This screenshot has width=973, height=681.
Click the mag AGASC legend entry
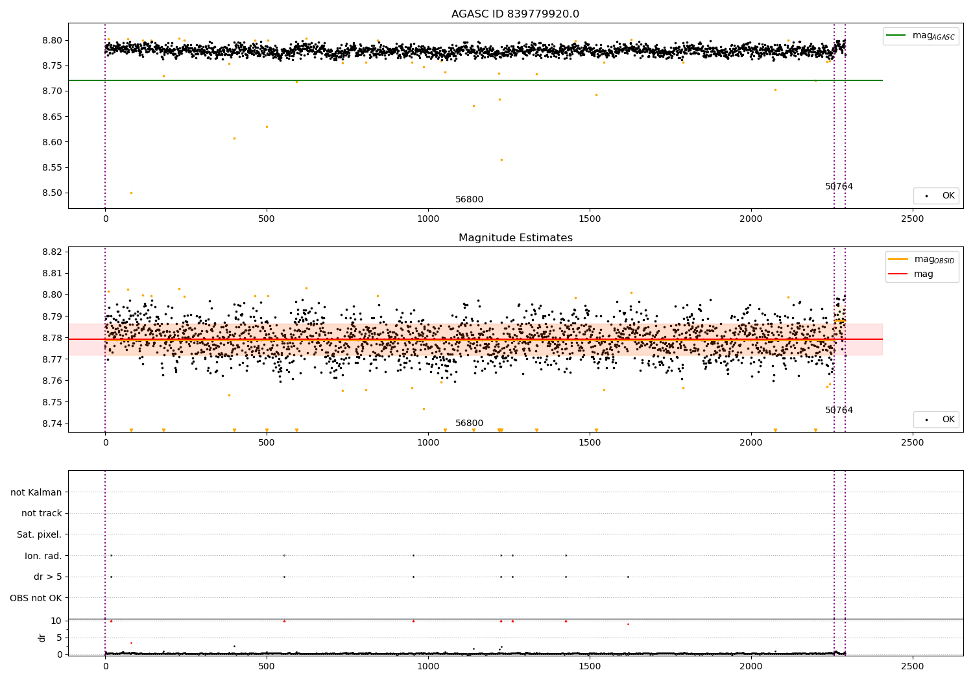(920, 36)
